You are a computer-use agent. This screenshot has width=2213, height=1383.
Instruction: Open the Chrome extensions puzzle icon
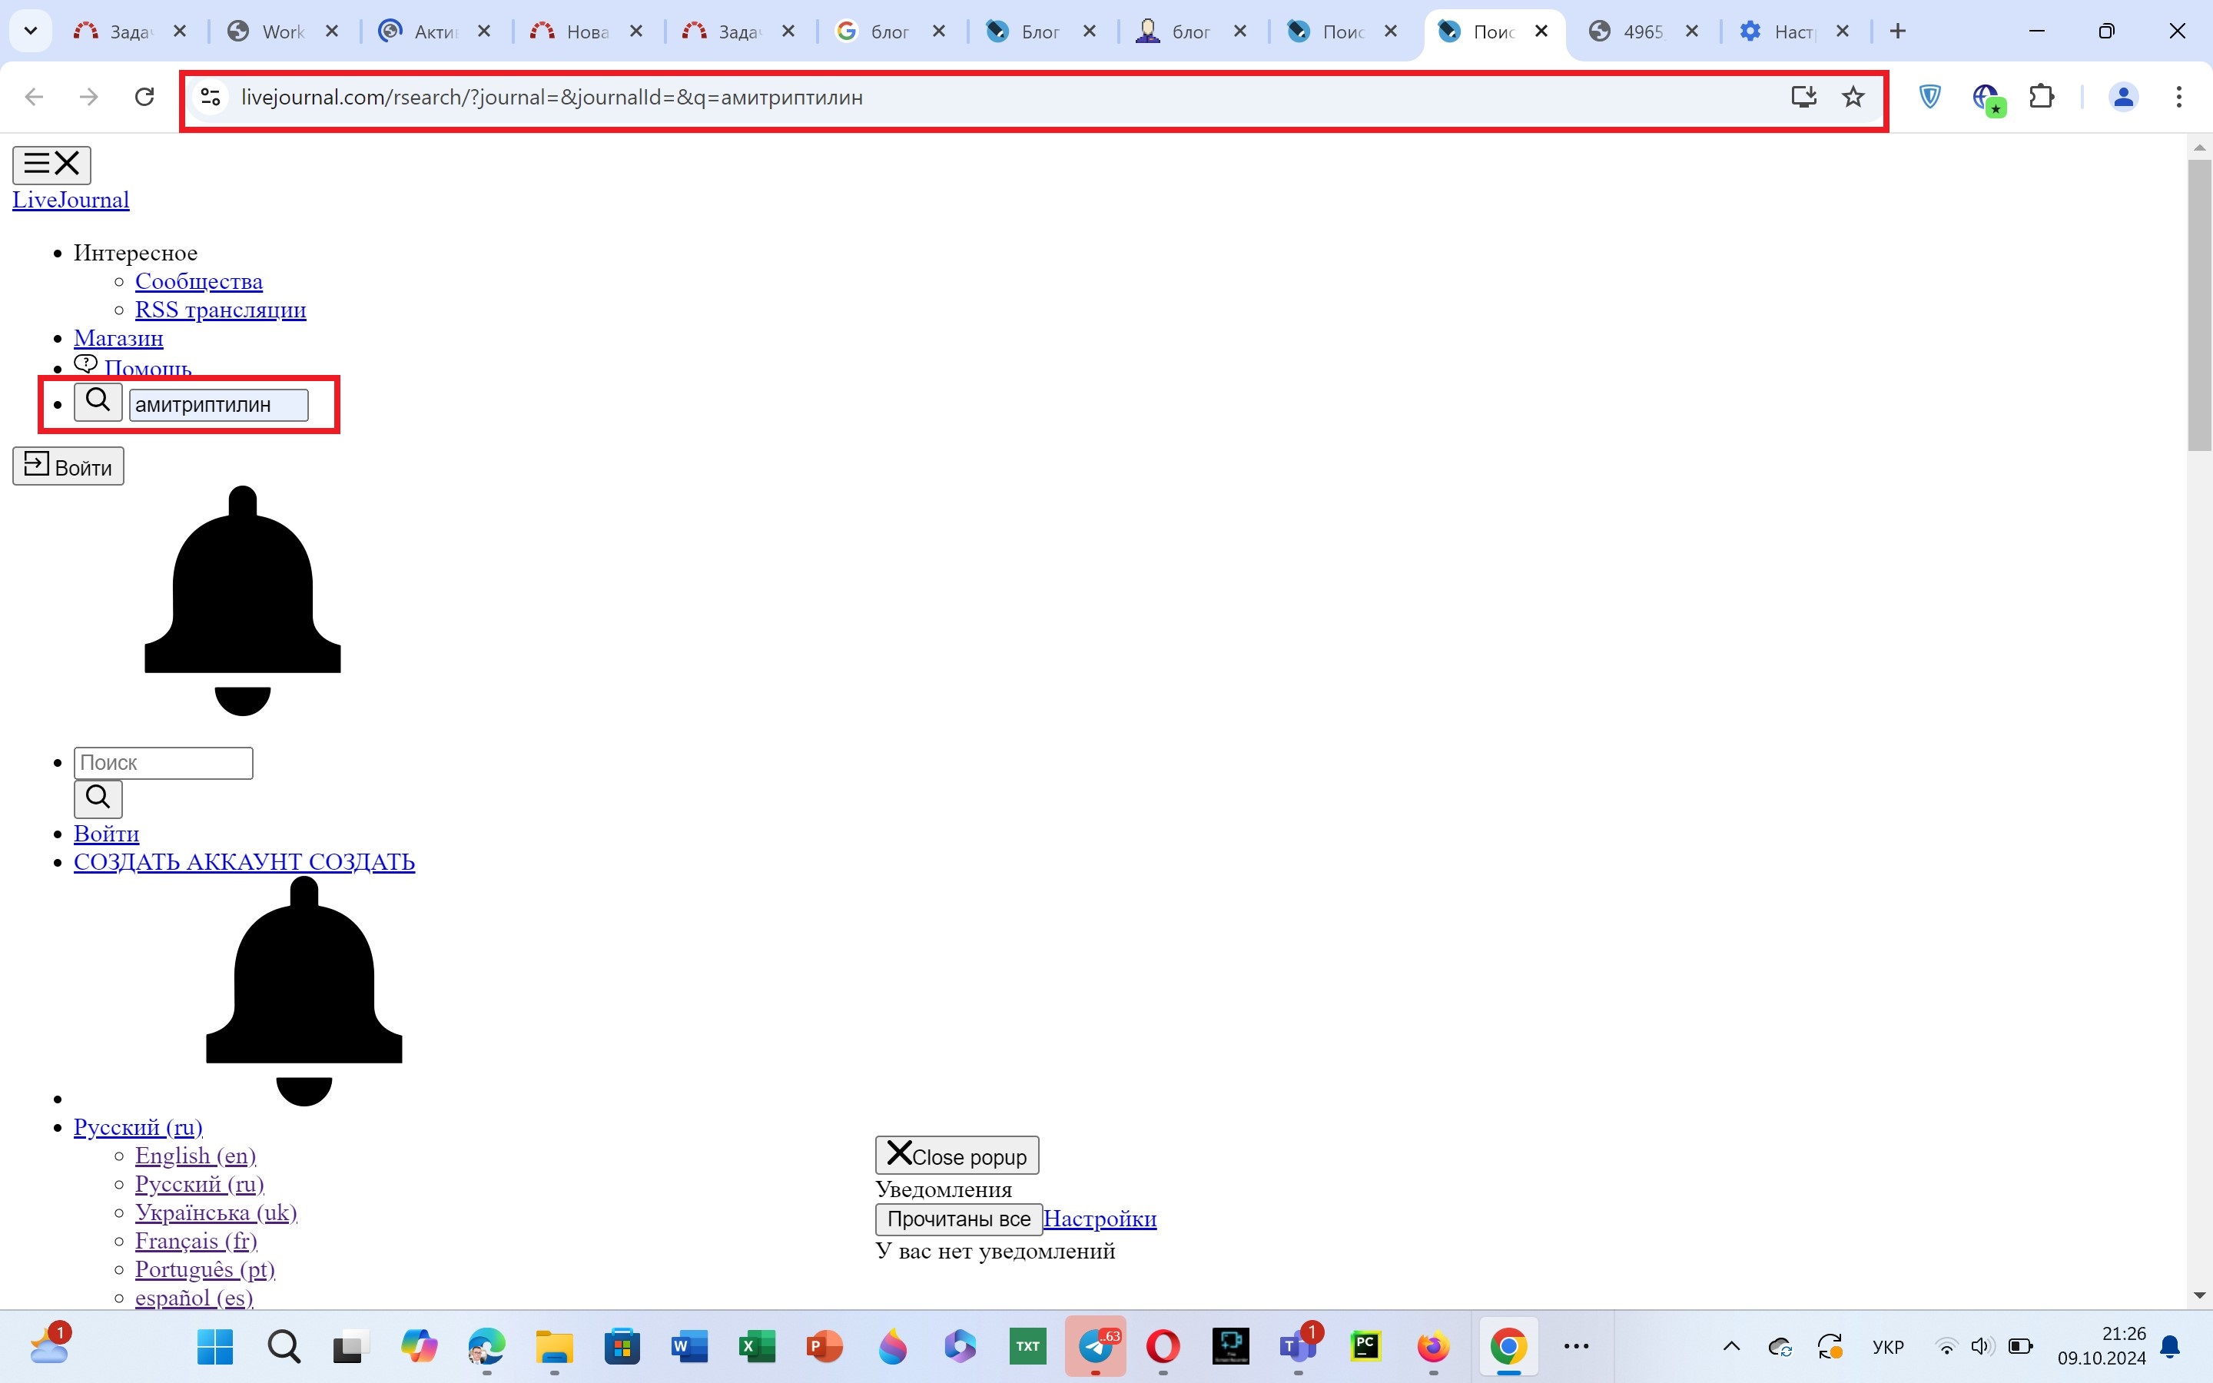point(2041,97)
